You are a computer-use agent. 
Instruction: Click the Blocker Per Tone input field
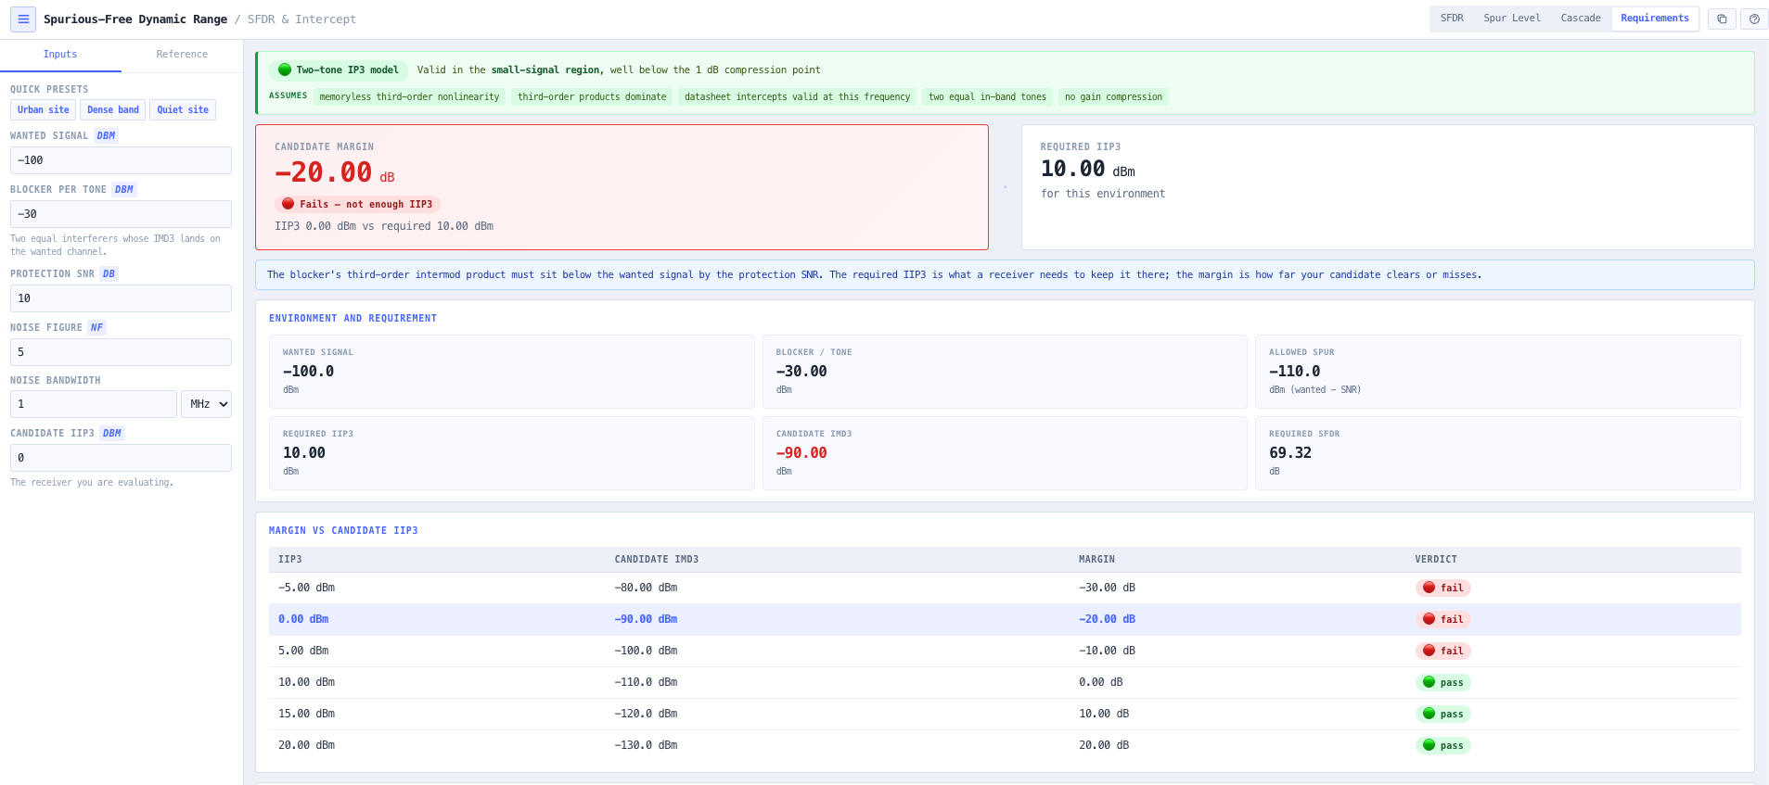tap(121, 214)
